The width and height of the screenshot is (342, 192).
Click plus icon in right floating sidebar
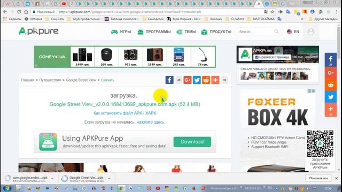click(331, 110)
